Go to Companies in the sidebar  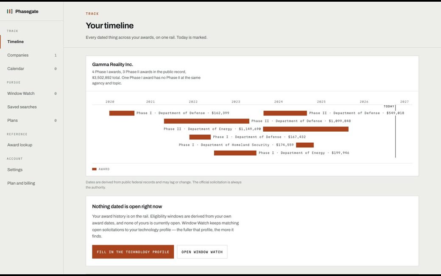(32, 55)
